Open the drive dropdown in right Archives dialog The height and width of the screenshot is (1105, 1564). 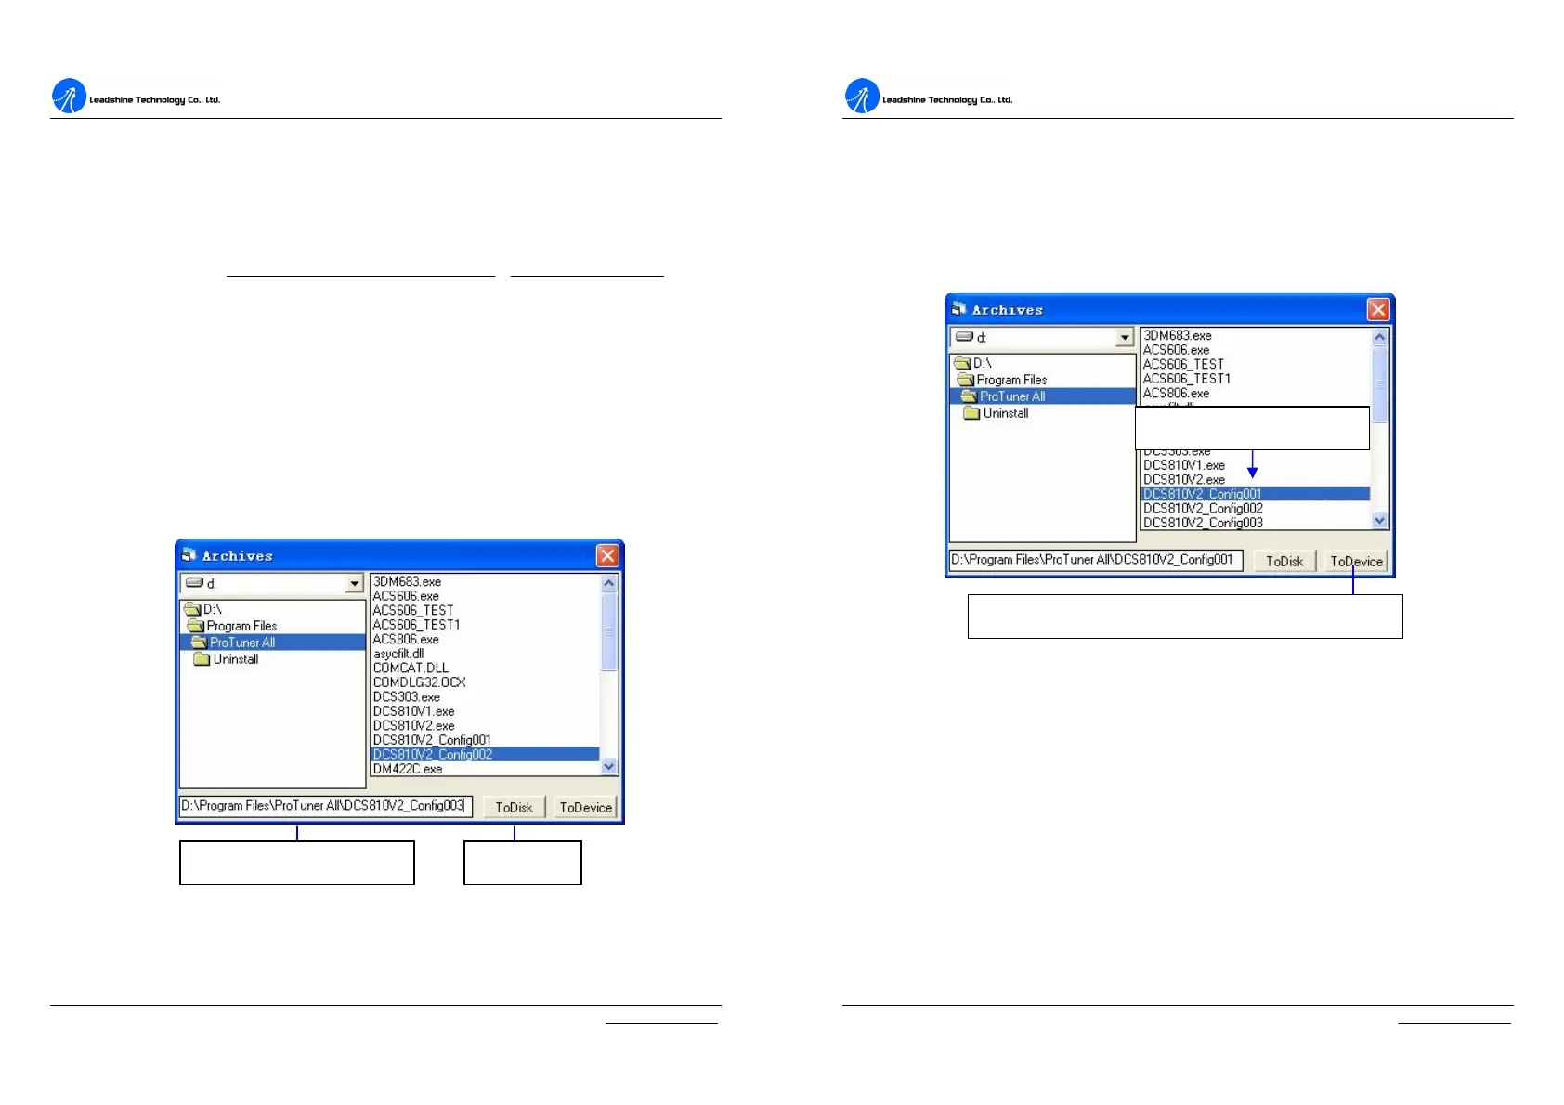(x=1125, y=338)
